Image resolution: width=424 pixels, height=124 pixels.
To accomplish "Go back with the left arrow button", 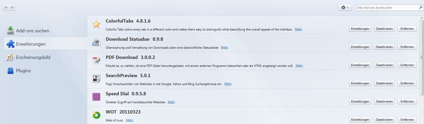I will [6, 8].
